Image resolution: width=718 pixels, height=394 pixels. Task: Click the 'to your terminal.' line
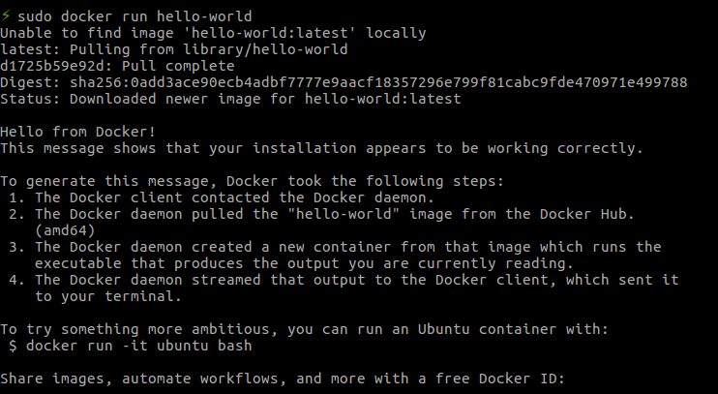[x=108, y=297]
